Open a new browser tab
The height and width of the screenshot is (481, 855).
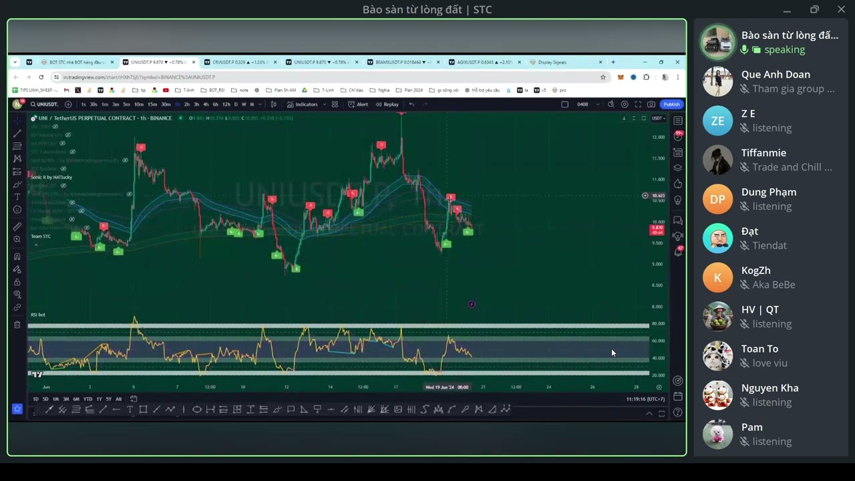click(613, 62)
